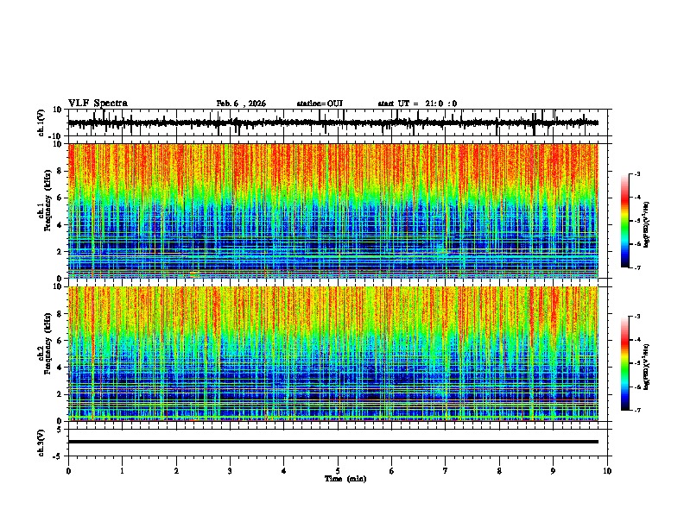This screenshot has height=528, width=684.
Task: Click the "ch.1(V)" waveform axis label
Action: pos(41,123)
